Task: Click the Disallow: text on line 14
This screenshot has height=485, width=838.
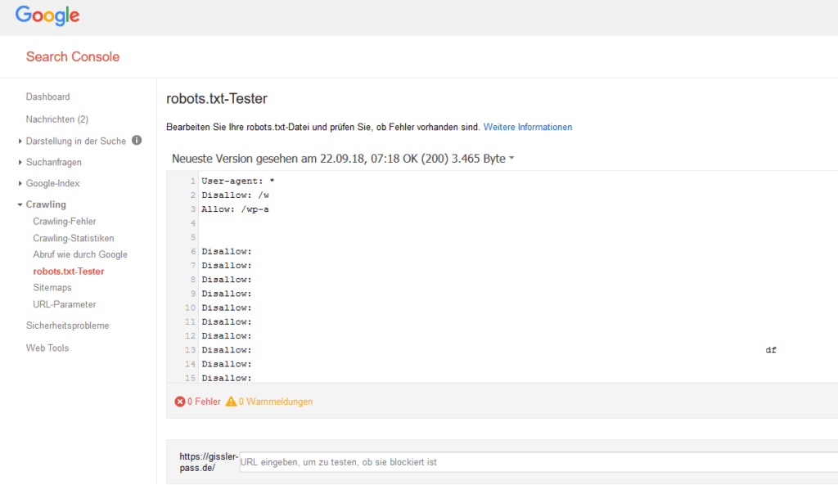Action: tap(227, 364)
